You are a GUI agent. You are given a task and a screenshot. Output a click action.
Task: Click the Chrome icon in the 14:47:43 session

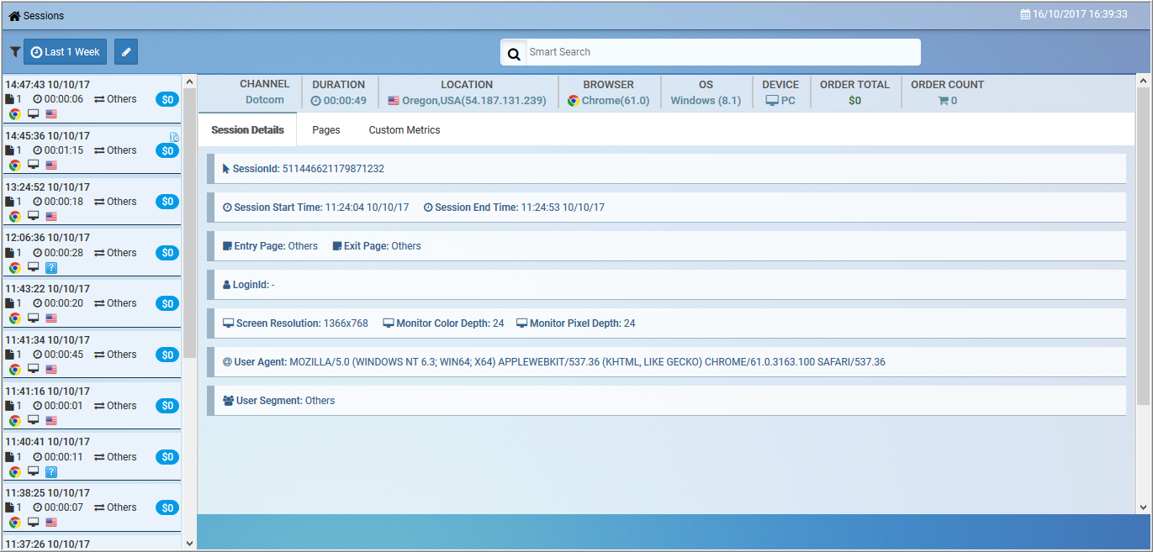[15, 114]
